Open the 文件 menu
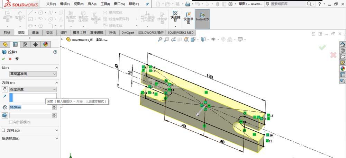 coord(51,4)
